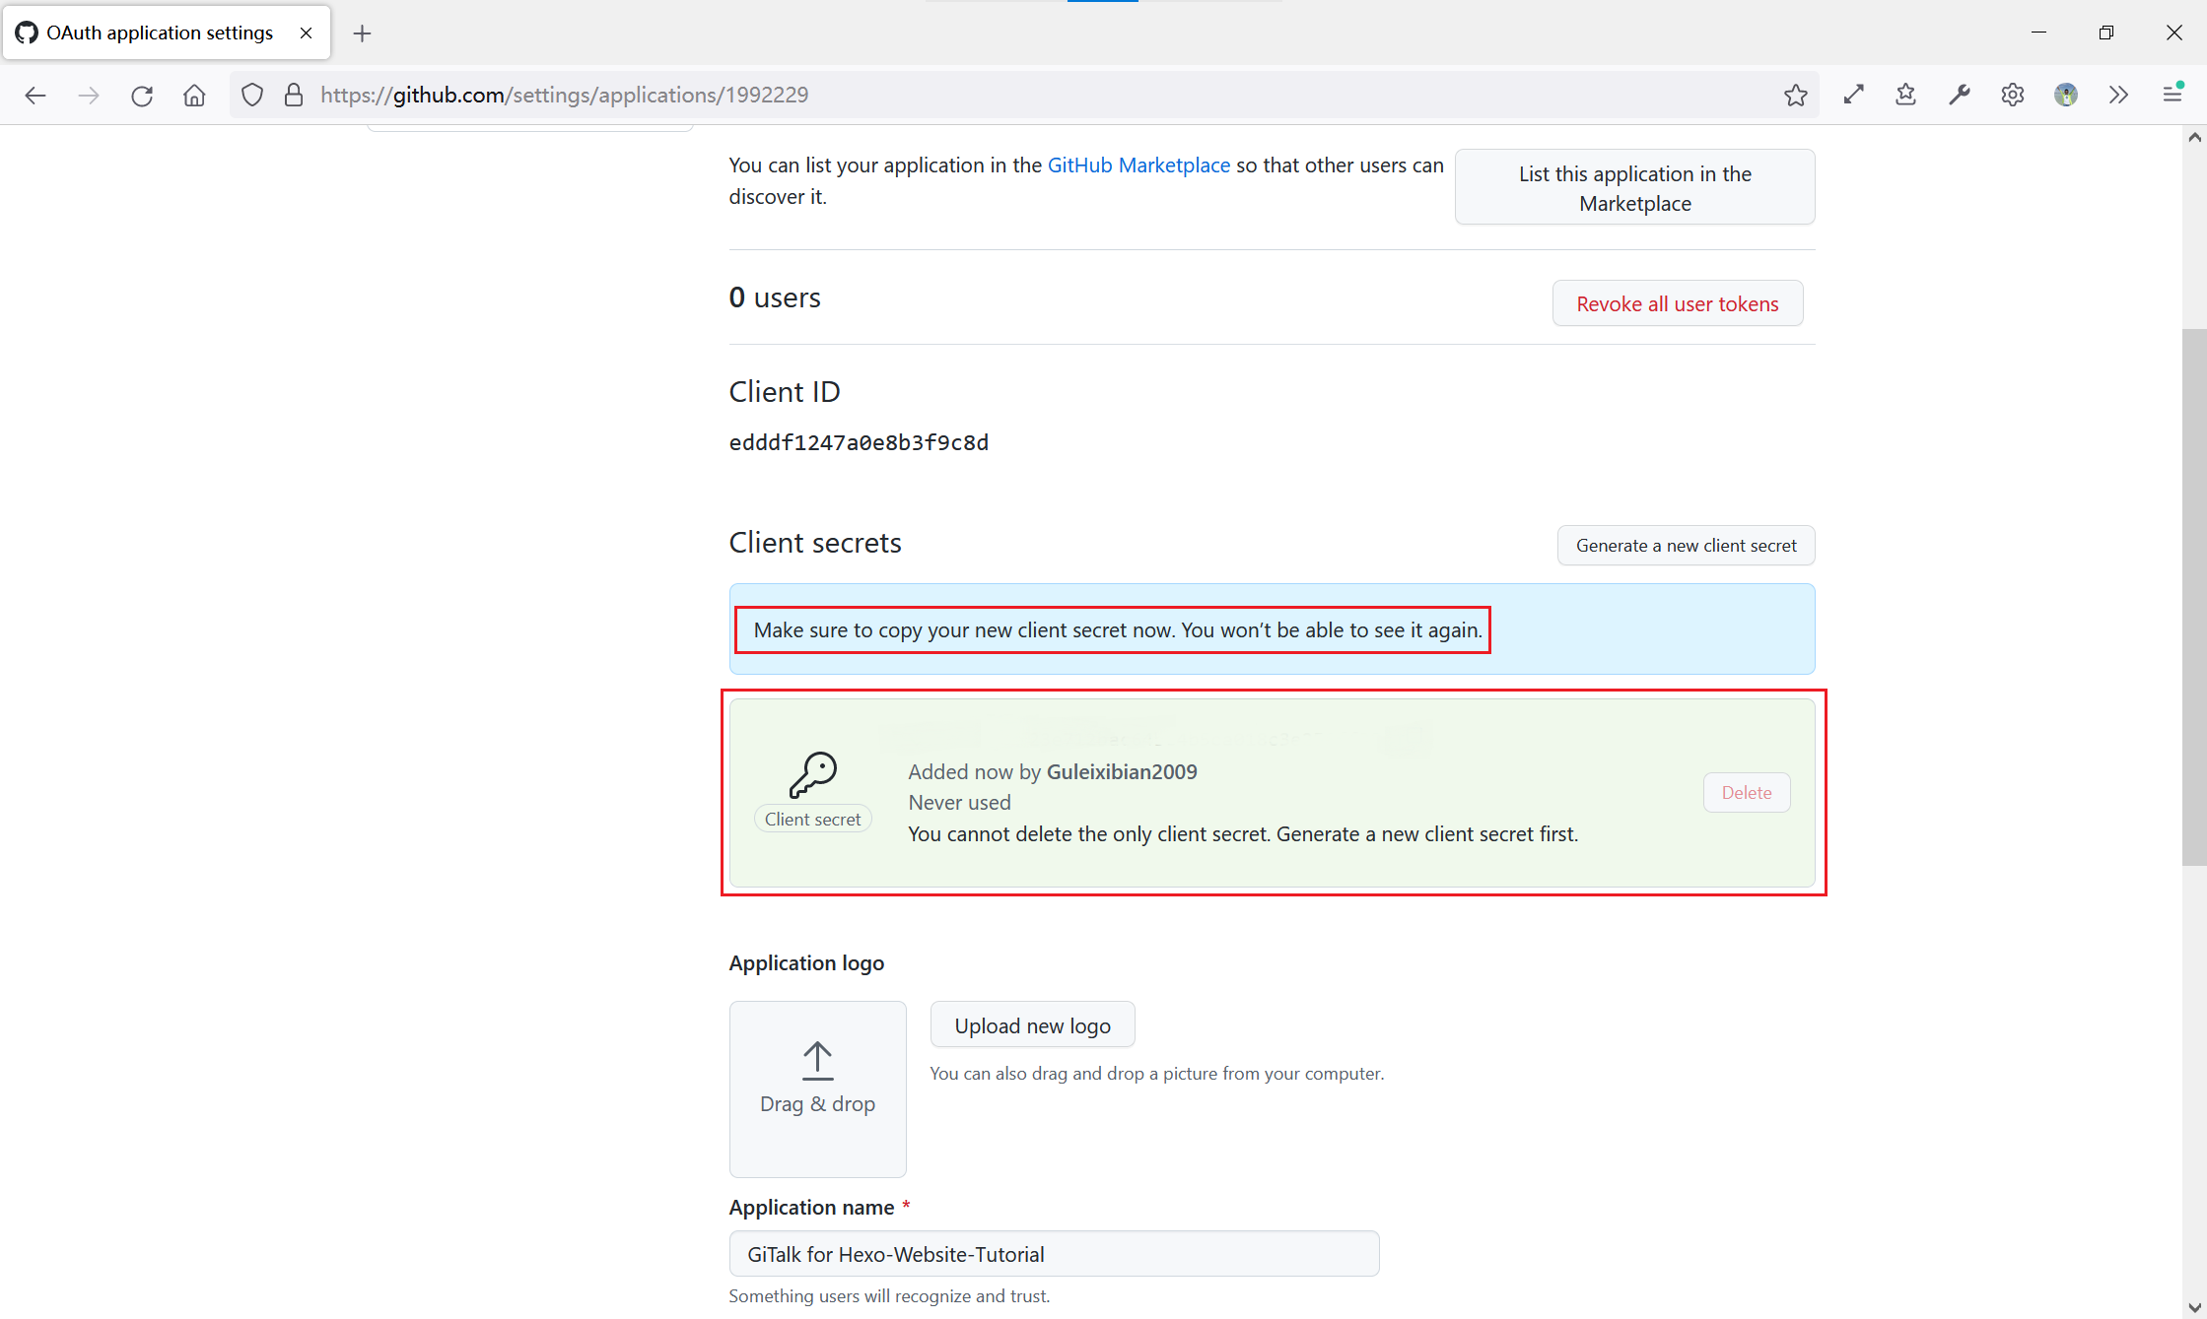Click the page vertical scrollbar

(x=2194, y=597)
